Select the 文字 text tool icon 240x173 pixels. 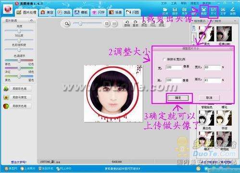tap(223, 11)
